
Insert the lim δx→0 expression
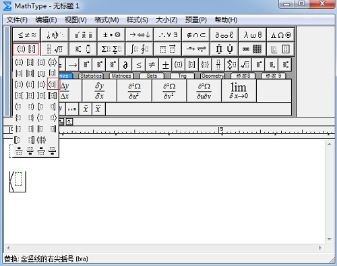point(239,90)
